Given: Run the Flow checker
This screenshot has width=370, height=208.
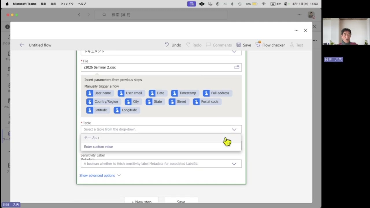Looking at the screenshot, I should tap(270, 45).
